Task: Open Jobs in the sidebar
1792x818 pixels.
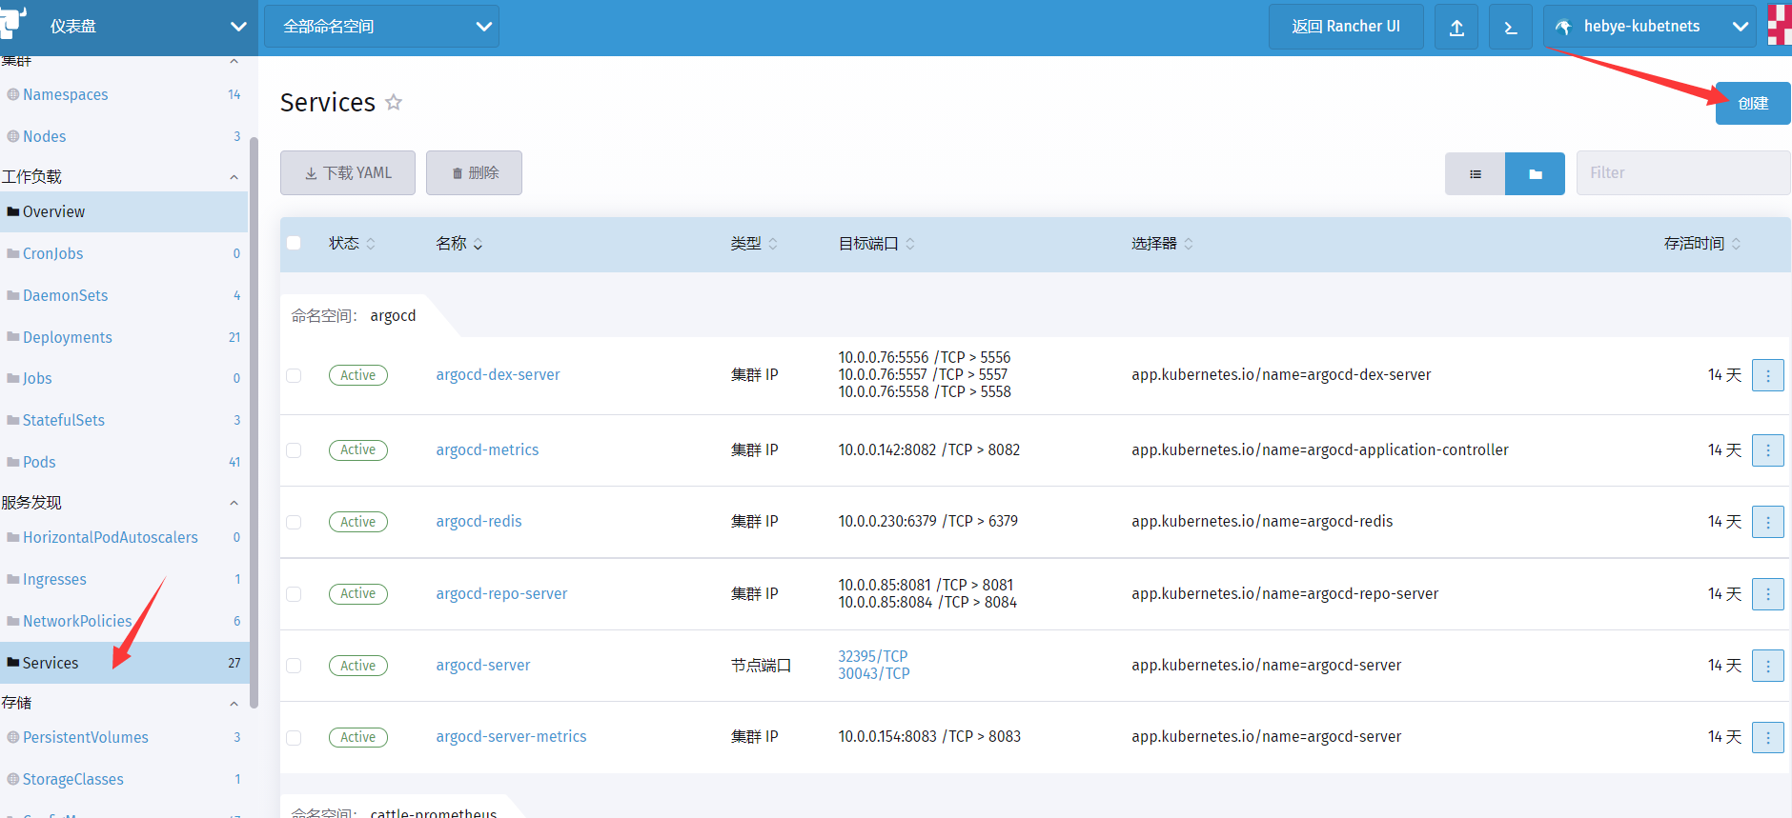Action: pyautogui.click(x=37, y=378)
